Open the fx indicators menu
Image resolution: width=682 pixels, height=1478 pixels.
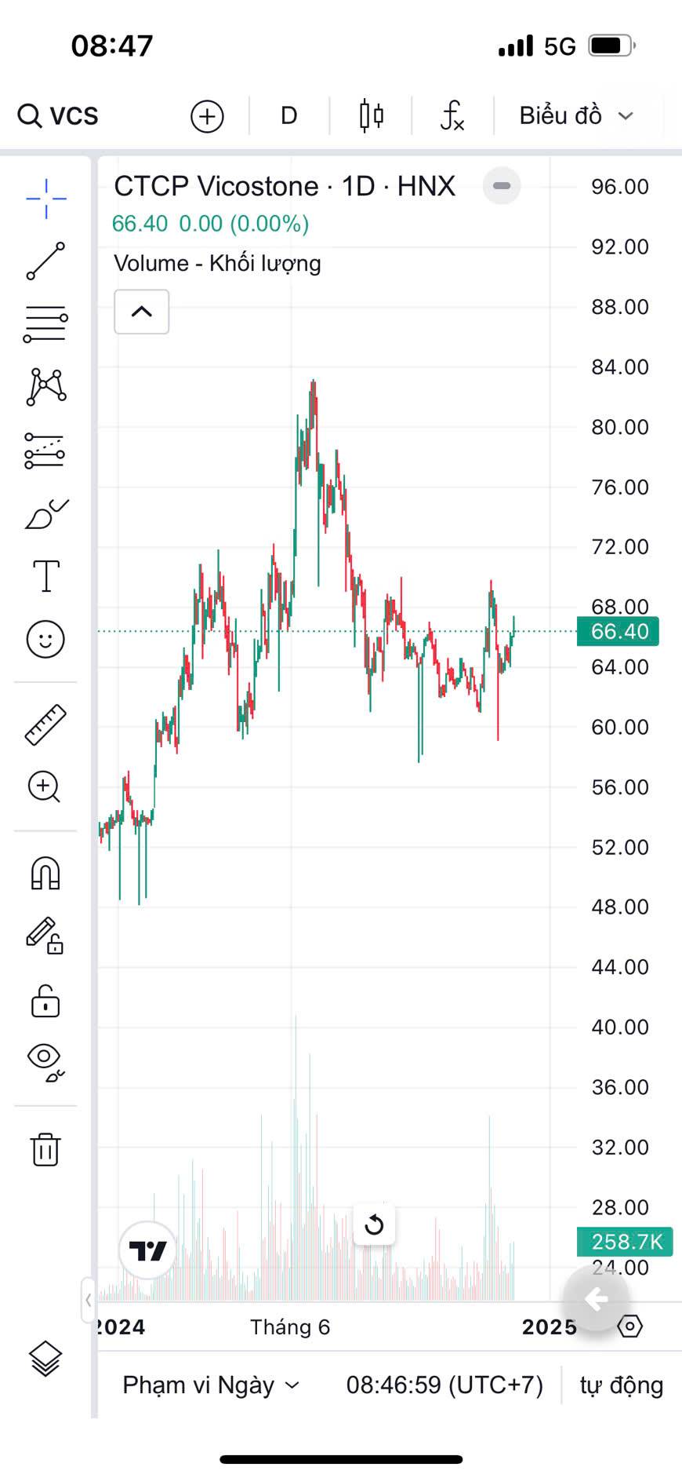tap(452, 116)
